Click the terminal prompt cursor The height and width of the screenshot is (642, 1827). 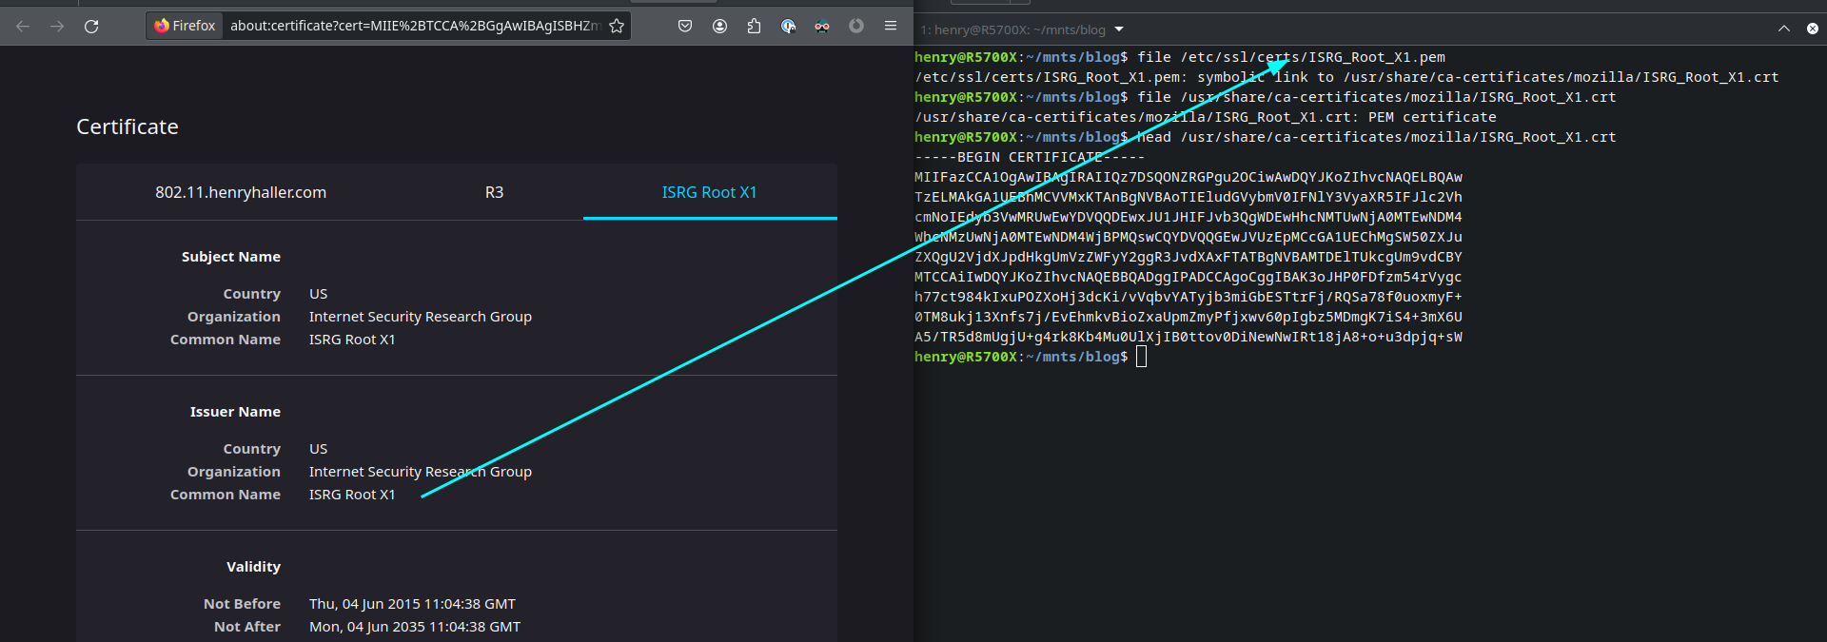(x=1141, y=357)
